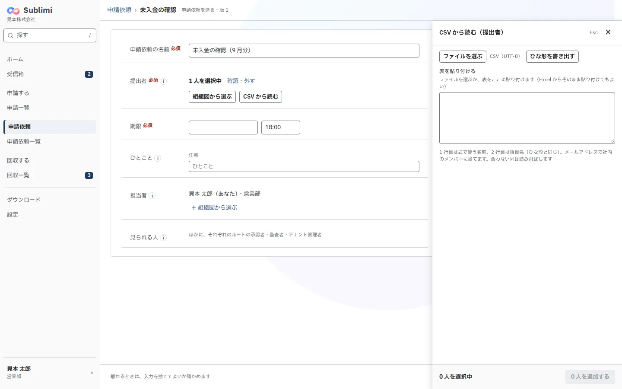Expand the 見本 太郎 user menu arrow
Screen dimensions: 622x389
[92, 373]
